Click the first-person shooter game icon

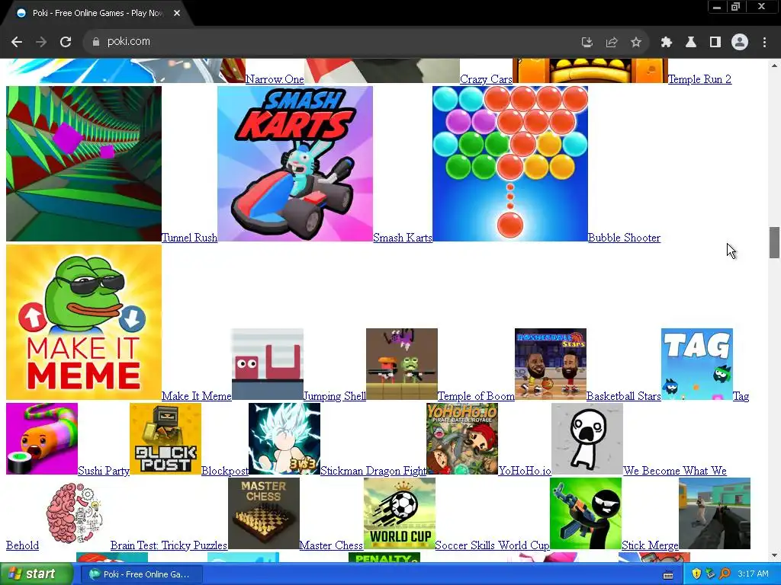tap(715, 513)
